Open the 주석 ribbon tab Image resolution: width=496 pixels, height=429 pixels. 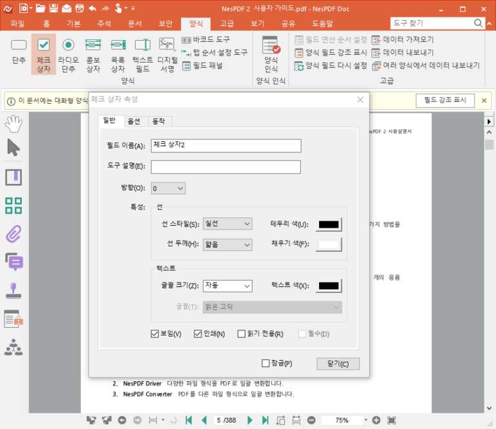pyautogui.click(x=104, y=24)
